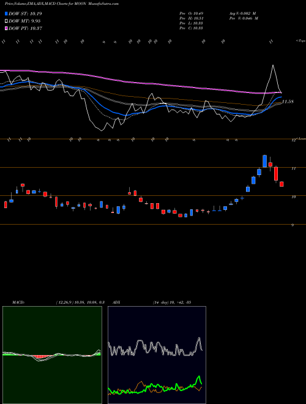Click the tallest blue candlestick at the peak
Image resolution: width=306 pixels, height=404 pixels.
coord(264,161)
